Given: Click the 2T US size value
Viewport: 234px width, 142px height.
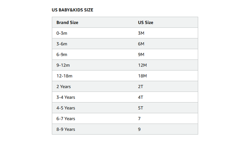Looking at the screenshot, I should pyautogui.click(x=141, y=87).
